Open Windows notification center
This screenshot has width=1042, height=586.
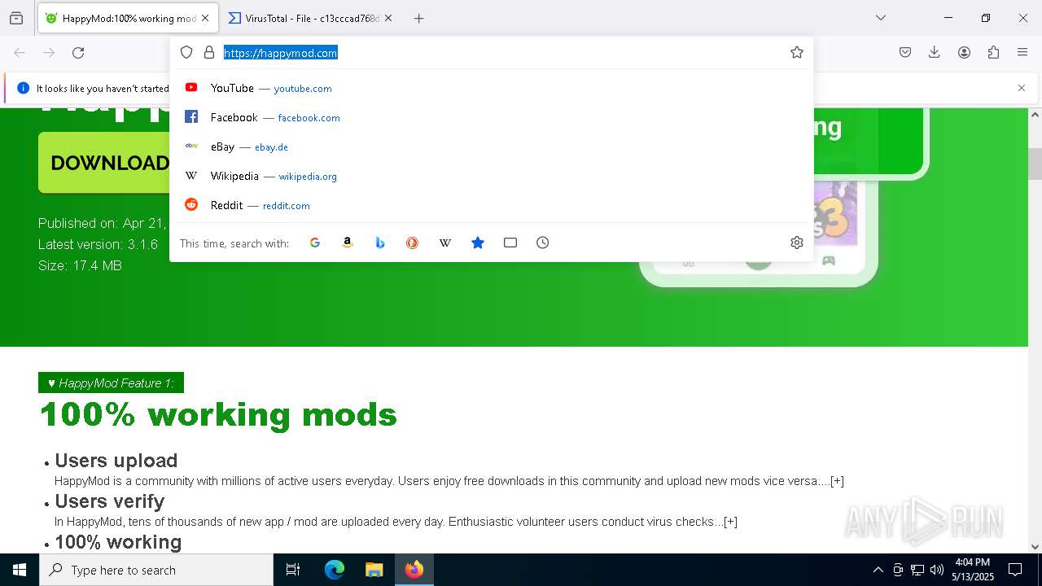click(x=1015, y=570)
